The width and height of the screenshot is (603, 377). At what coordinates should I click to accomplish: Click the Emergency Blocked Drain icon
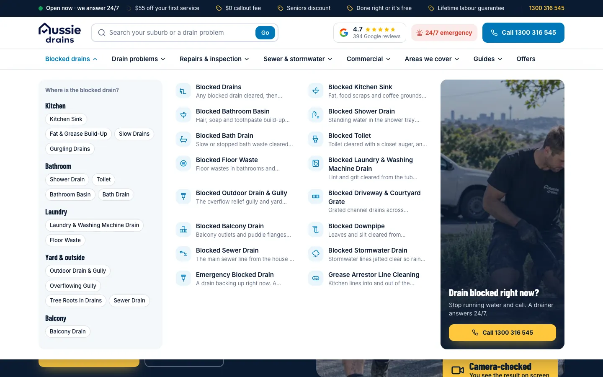pos(183,278)
